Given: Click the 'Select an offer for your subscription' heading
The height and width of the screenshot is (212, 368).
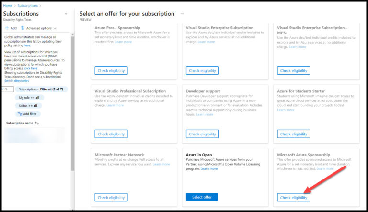Looking at the screenshot, I should click(x=126, y=14).
